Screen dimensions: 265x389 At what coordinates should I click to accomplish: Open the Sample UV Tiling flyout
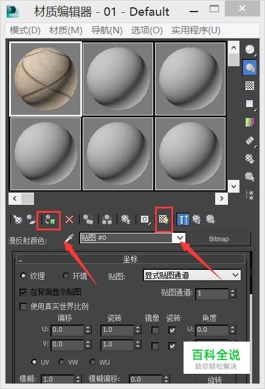point(250,104)
